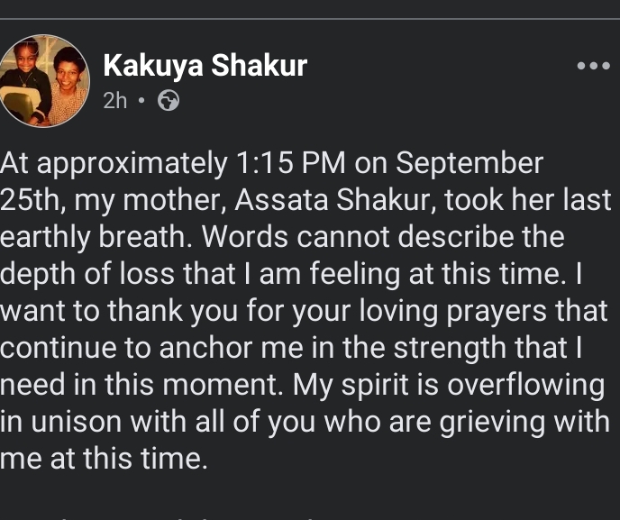Click the final line 'me at this time.'
Screen dimensions: 620x520
pyautogui.click(x=105, y=460)
